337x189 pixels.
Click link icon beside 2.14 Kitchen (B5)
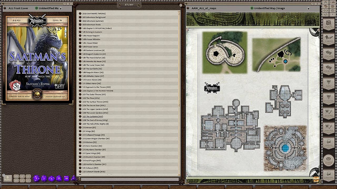[x=80, y=142]
